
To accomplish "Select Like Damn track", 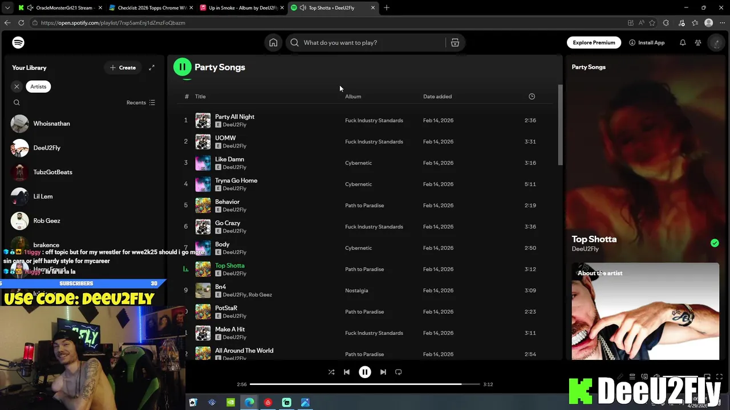I will (x=229, y=159).
